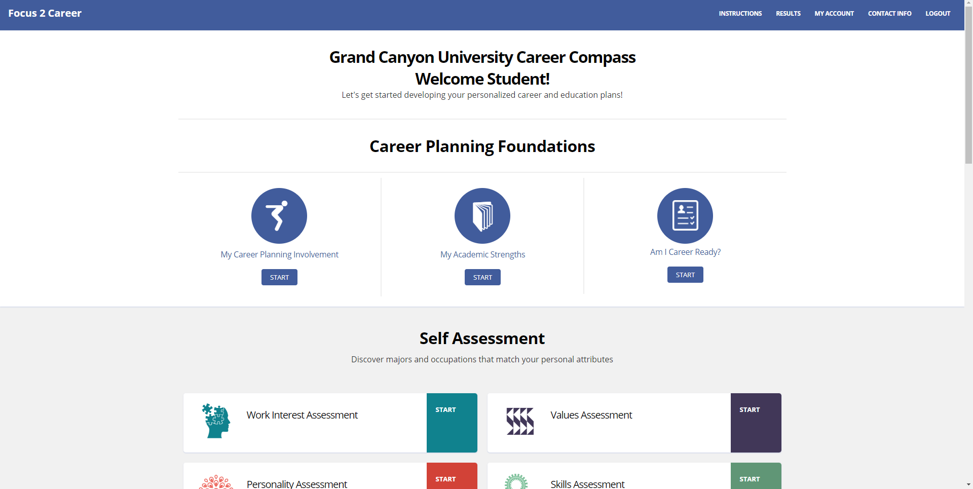Click the red Personality Assessment icon
Image resolution: width=973 pixels, height=489 pixels.
(x=216, y=482)
